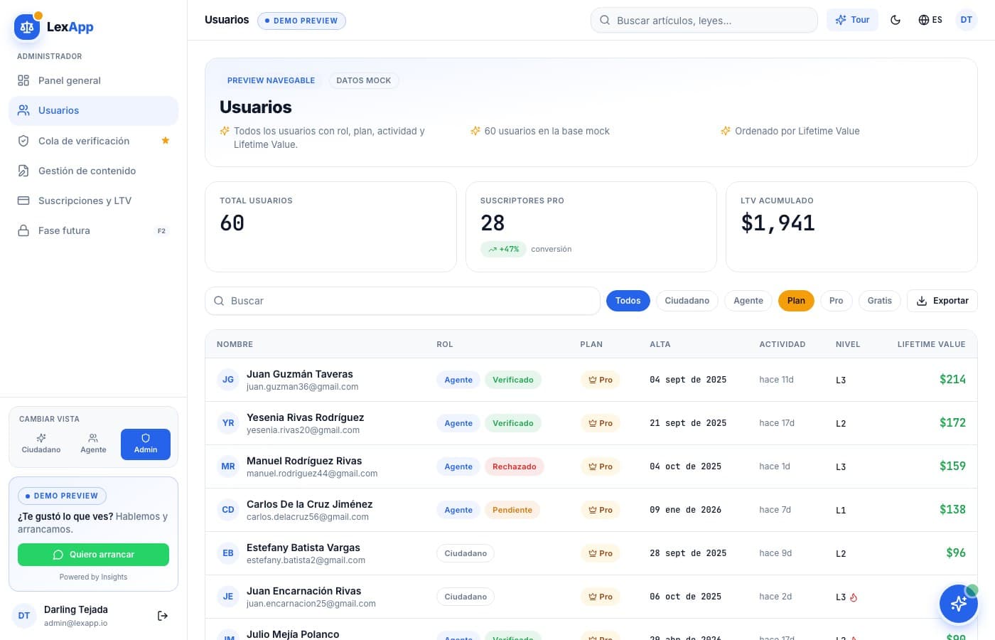This screenshot has width=995, height=640.
Task: Filter users by Ciudadano chip
Action: click(687, 301)
